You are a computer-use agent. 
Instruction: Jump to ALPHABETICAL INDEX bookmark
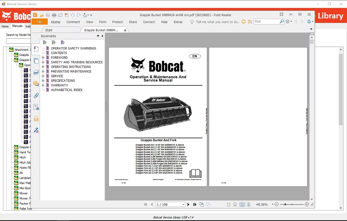[66, 90]
